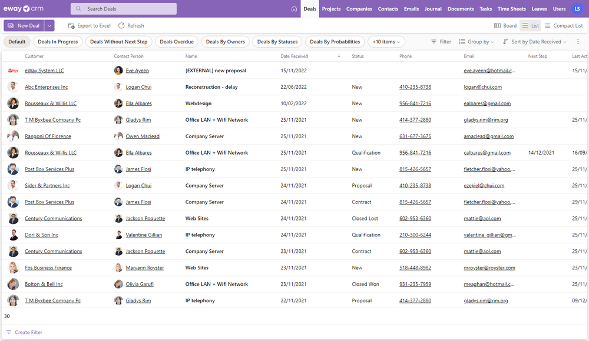Switch to Compact List view
Image resolution: width=589 pixels, height=341 pixels.
click(564, 25)
